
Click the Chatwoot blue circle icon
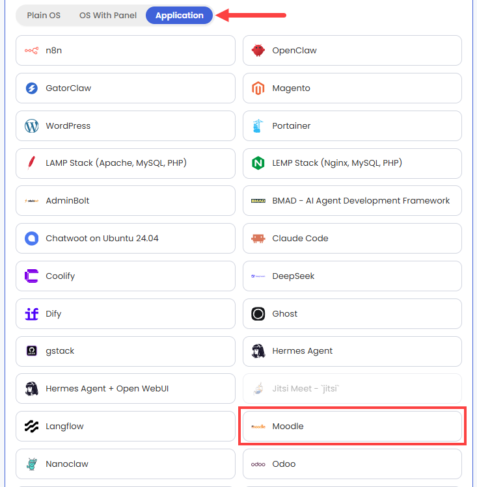[x=31, y=239]
